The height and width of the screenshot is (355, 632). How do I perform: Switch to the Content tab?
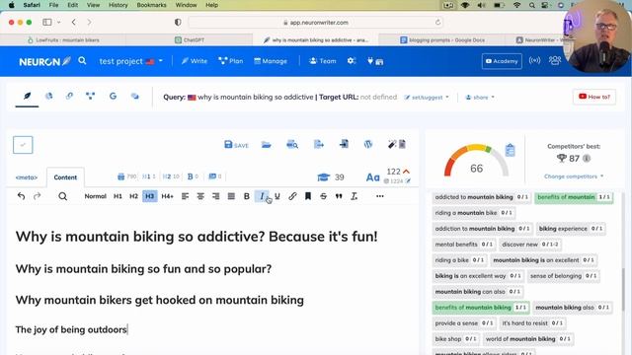(x=65, y=177)
